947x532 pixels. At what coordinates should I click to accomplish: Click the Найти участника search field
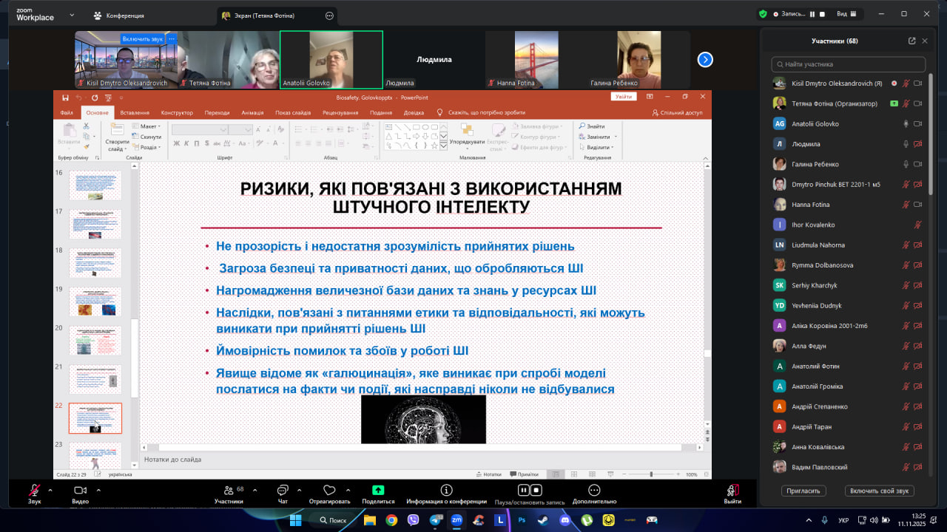tap(848, 64)
